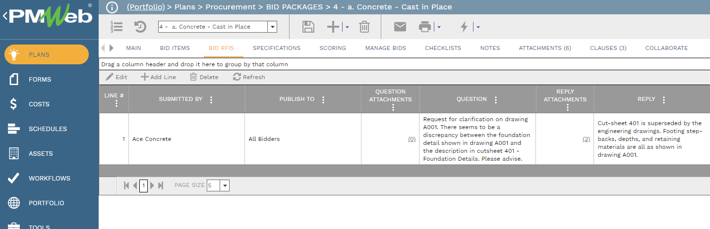Click the trash delete icon in toolbar
Screen dimensions: 710x229
point(364,27)
